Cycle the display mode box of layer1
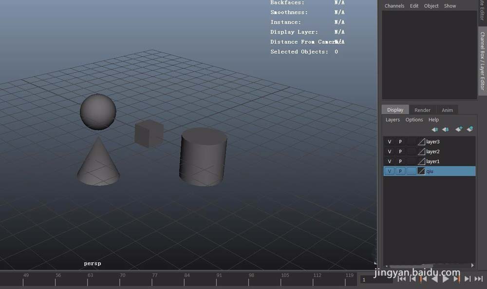This screenshot has width=487, height=289. [x=412, y=162]
